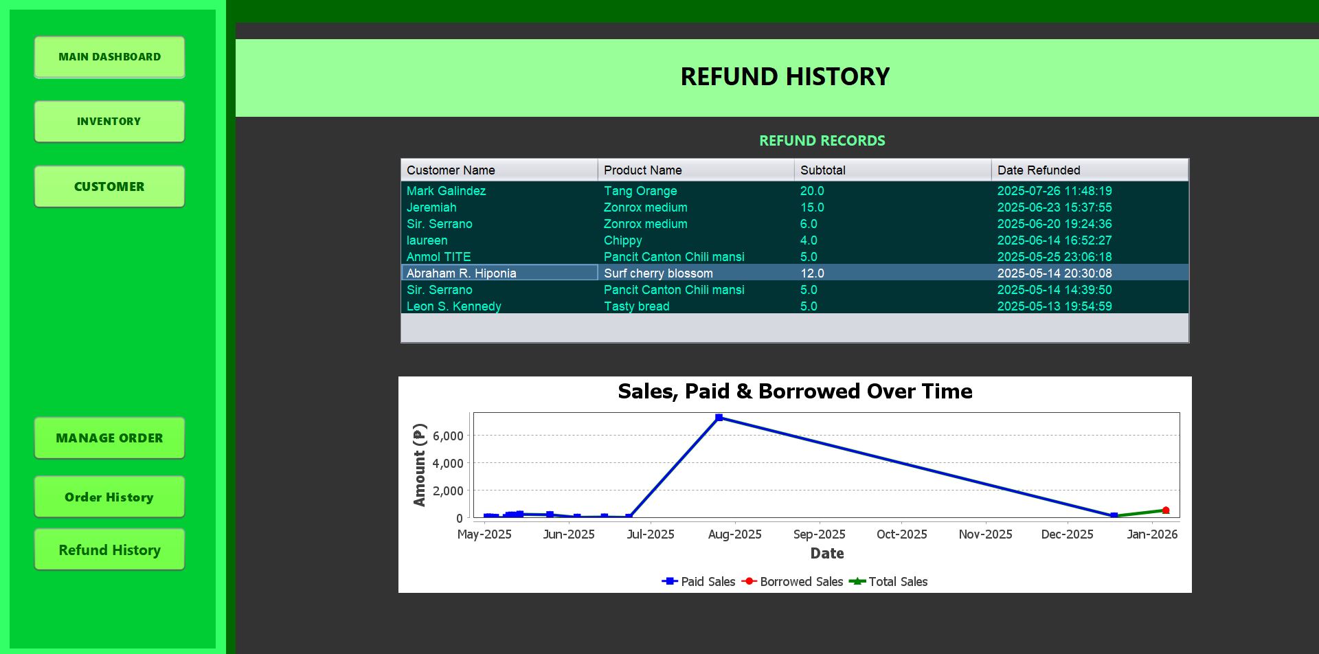Select the laureen Chippy refund row
This screenshot has height=654, width=1319.
pos(795,240)
